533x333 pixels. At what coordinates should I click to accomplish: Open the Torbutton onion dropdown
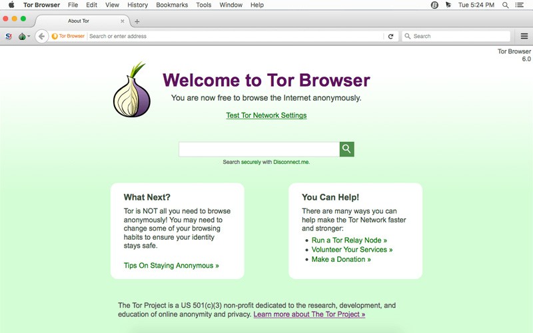pyautogui.click(x=24, y=36)
